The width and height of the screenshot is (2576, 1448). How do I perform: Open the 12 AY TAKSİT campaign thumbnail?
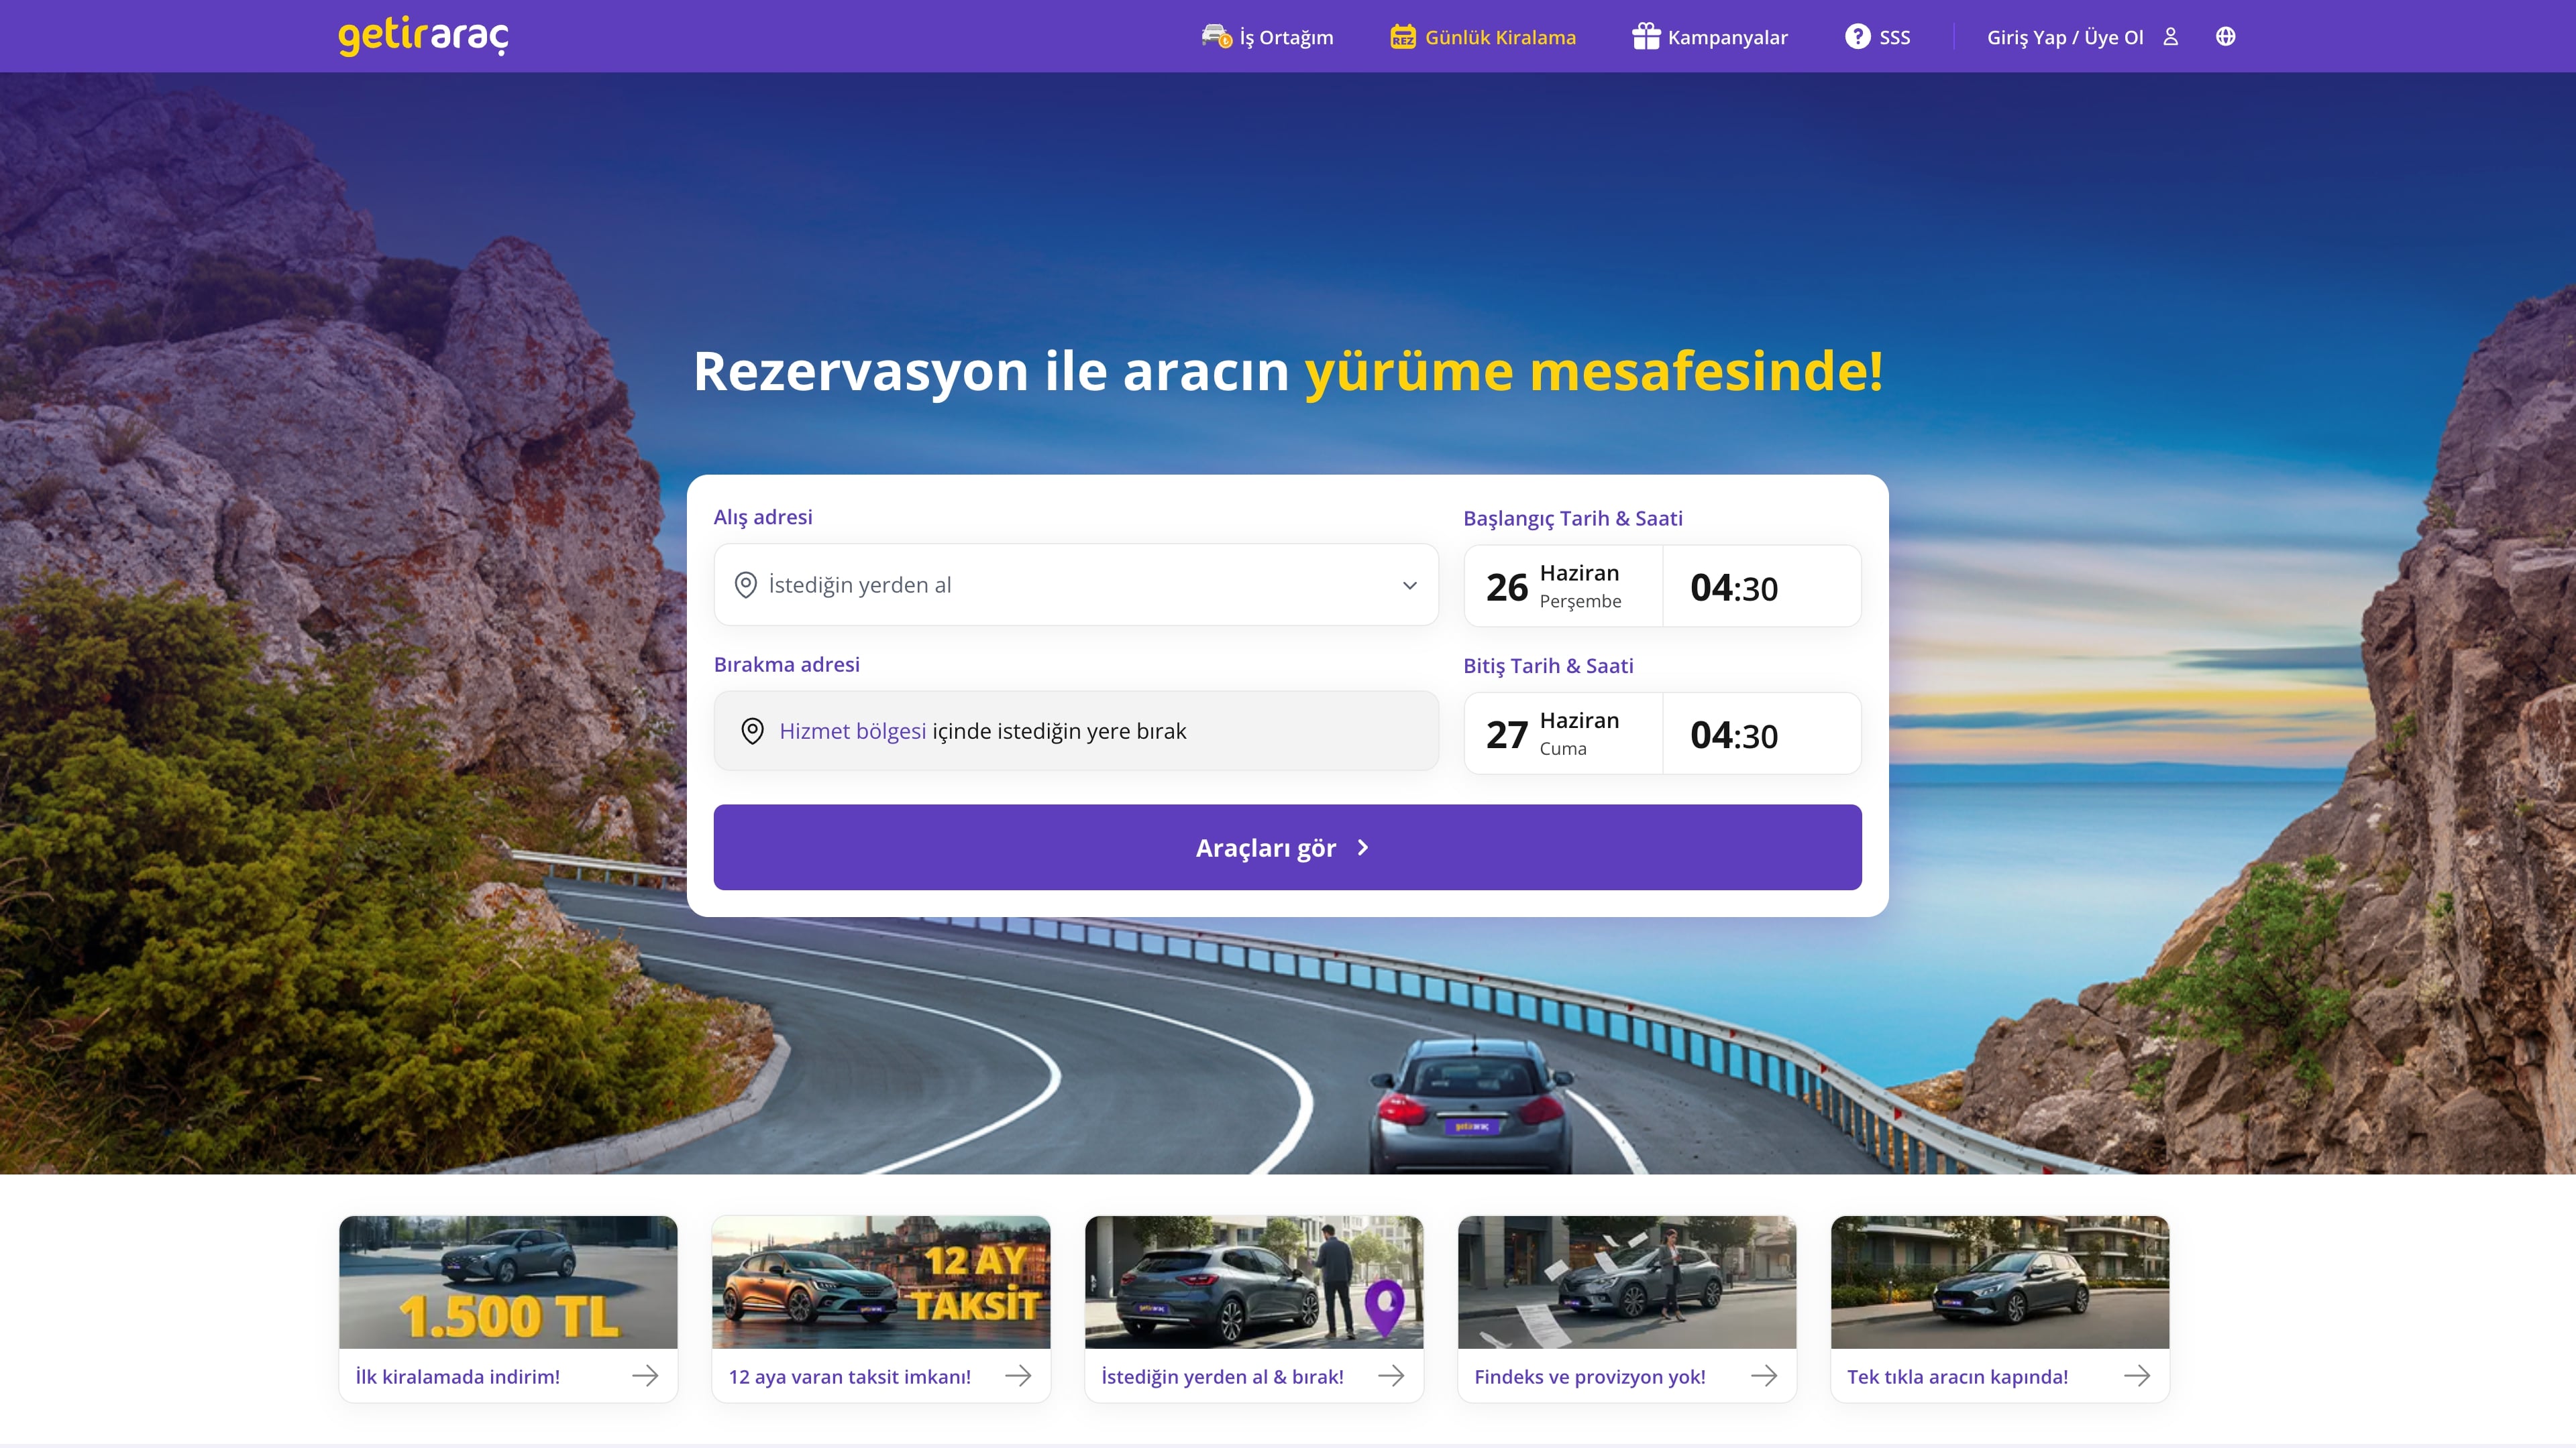tap(880, 1282)
